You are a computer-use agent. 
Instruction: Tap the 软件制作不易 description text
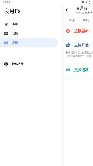[x=79, y=54]
